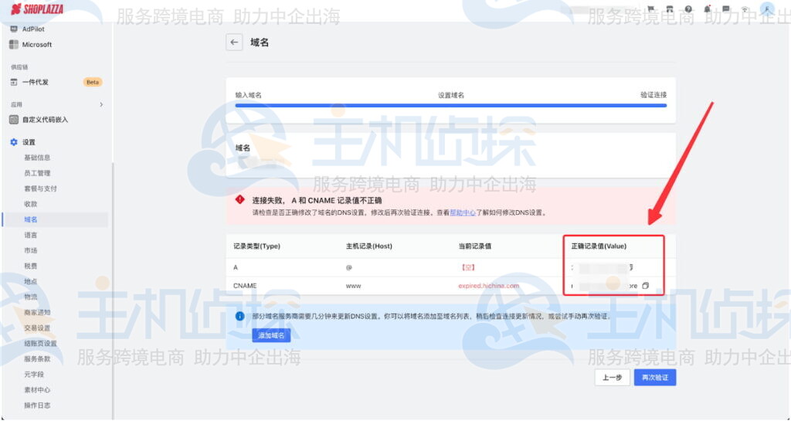
Task: Open 服务条款 settings page
Action: coord(37,359)
